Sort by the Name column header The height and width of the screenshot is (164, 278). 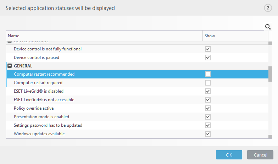[x=104, y=36]
